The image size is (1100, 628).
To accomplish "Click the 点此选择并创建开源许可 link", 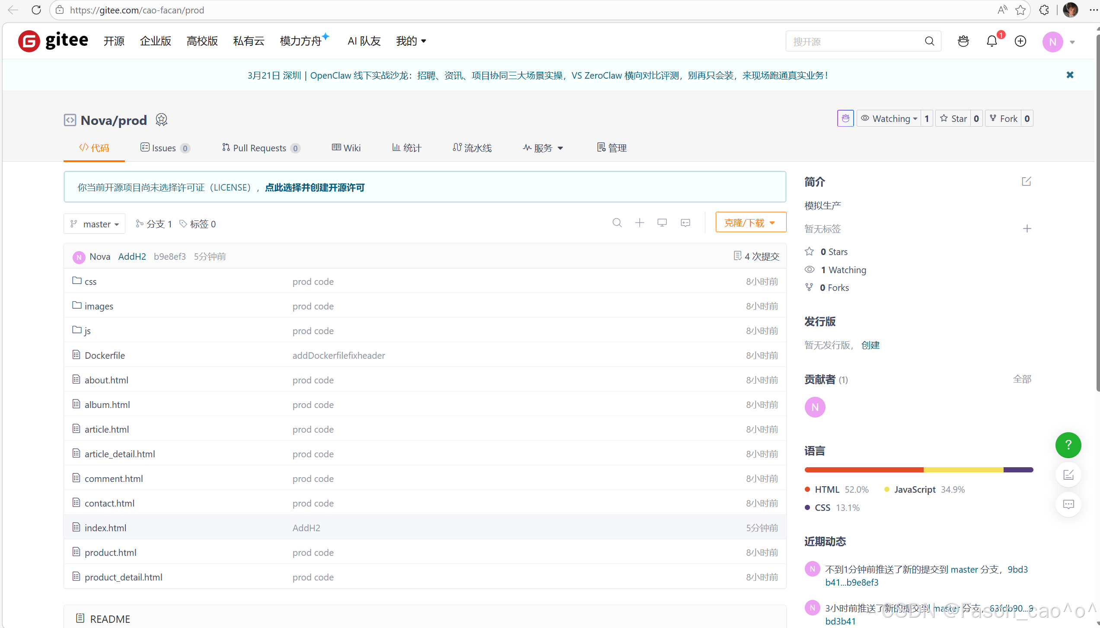I will pyautogui.click(x=315, y=188).
